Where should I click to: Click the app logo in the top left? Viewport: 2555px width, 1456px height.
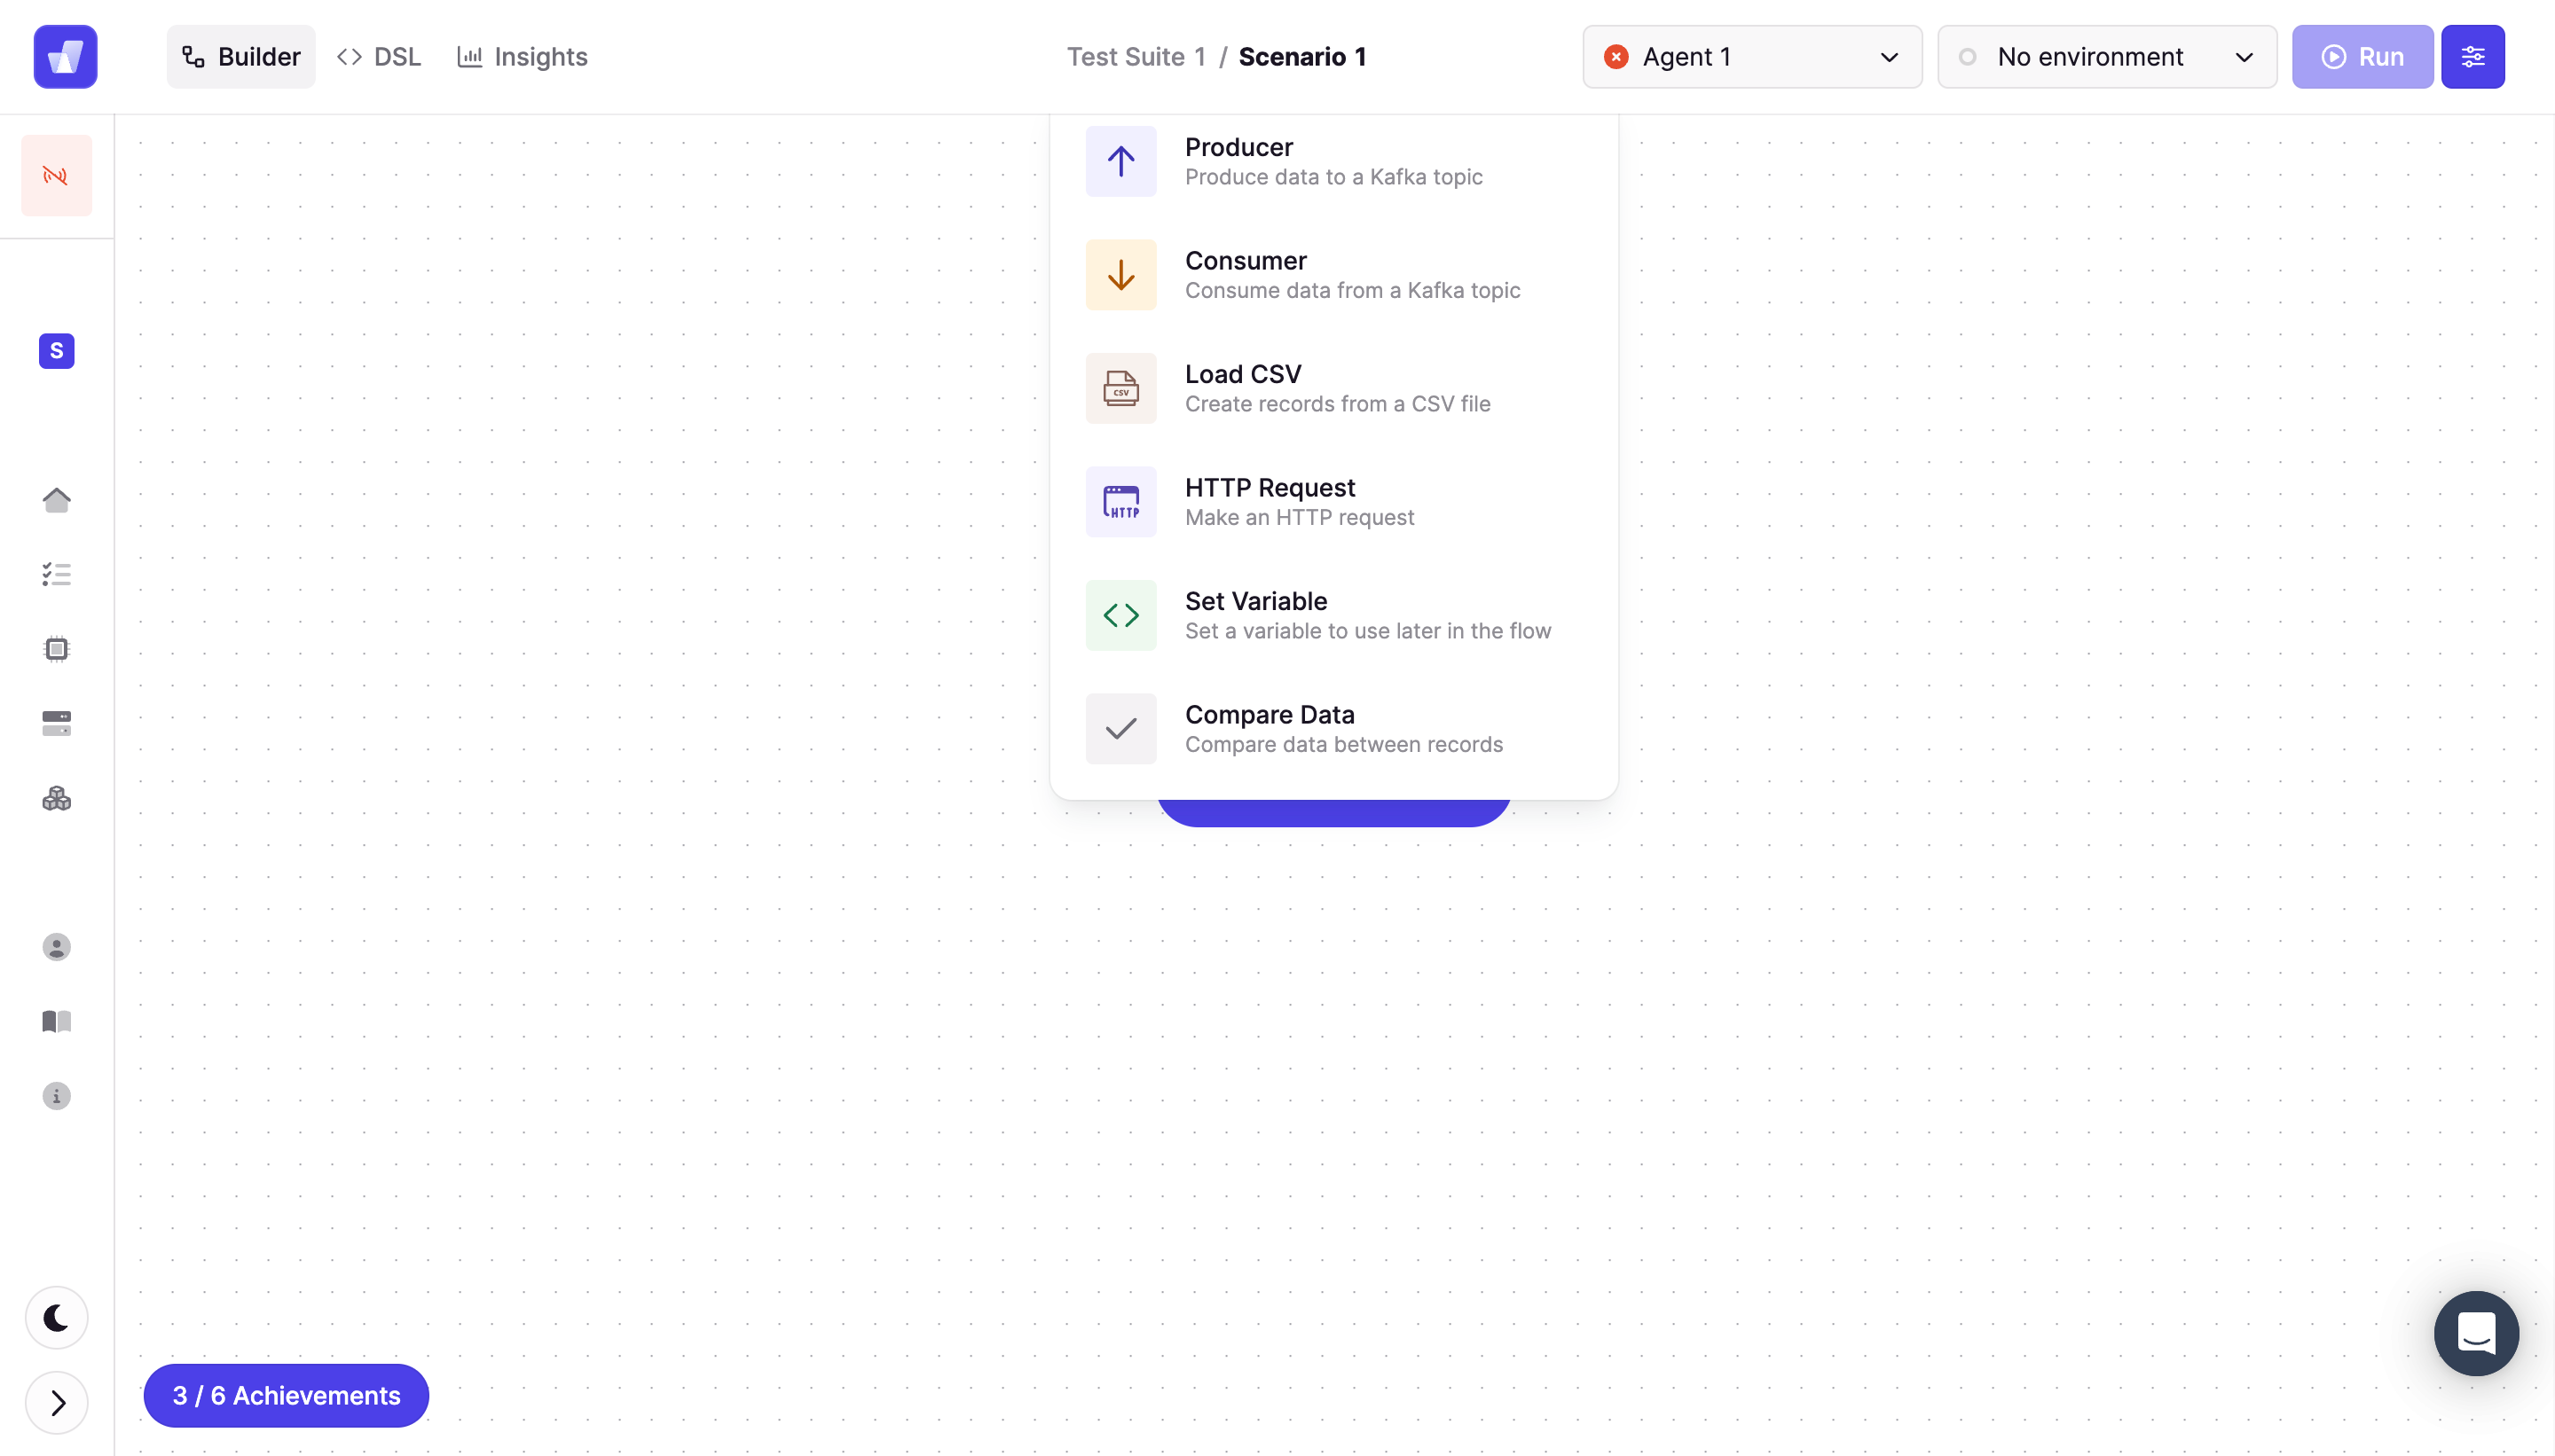tap(65, 57)
